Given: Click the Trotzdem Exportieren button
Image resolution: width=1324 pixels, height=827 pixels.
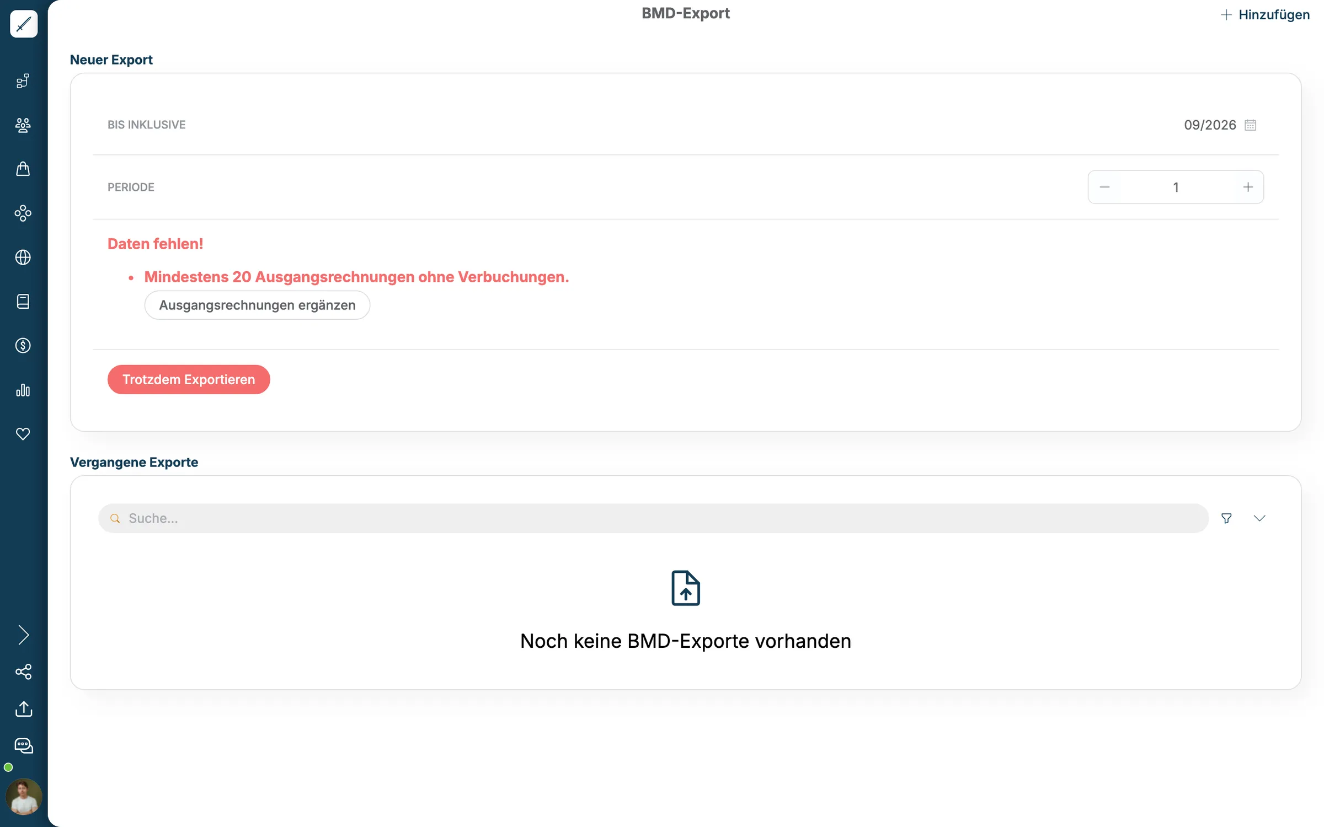Looking at the screenshot, I should click(x=189, y=379).
